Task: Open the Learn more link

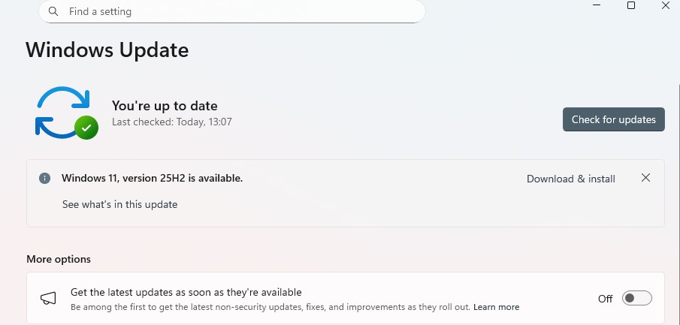Action: [x=496, y=307]
